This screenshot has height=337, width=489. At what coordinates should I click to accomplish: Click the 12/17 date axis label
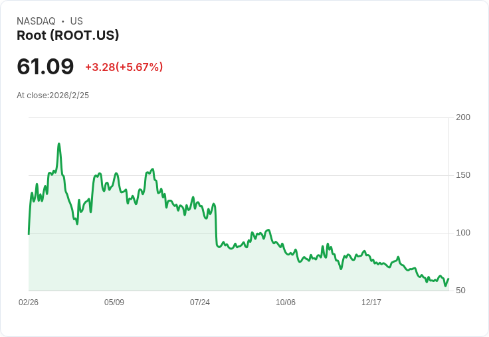(371, 303)
